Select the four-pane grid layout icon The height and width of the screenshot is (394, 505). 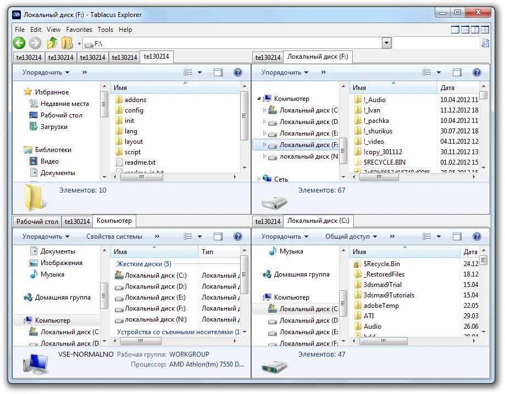point(485,30)
